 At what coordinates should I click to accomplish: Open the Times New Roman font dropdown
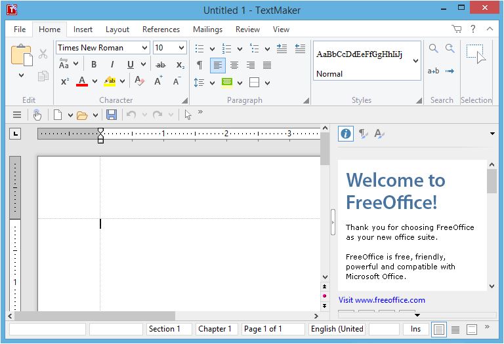tap(144, 48)
